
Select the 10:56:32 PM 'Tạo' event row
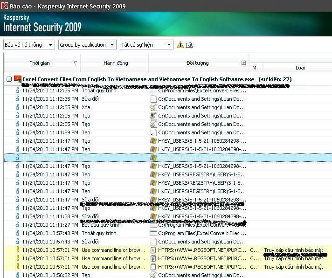pos(168,275)
